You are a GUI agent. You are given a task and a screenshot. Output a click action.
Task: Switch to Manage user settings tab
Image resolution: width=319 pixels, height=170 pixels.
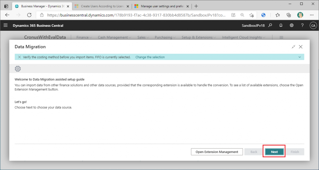(162, 6)
